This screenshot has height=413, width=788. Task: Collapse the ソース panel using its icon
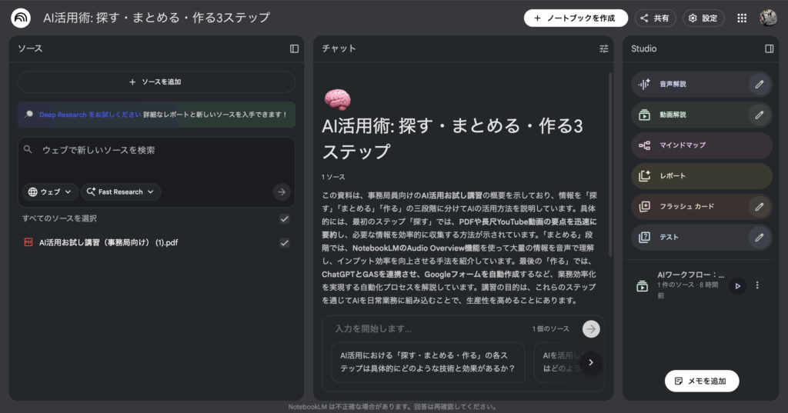tap(294, 48)
